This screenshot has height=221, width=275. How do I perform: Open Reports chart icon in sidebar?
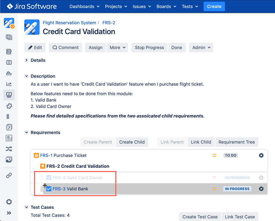pos(9,84)
